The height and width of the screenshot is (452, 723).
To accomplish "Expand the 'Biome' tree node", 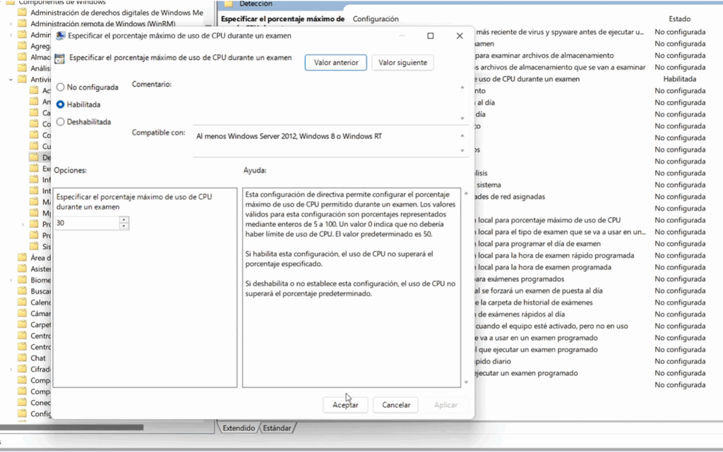I will (11, 280).
